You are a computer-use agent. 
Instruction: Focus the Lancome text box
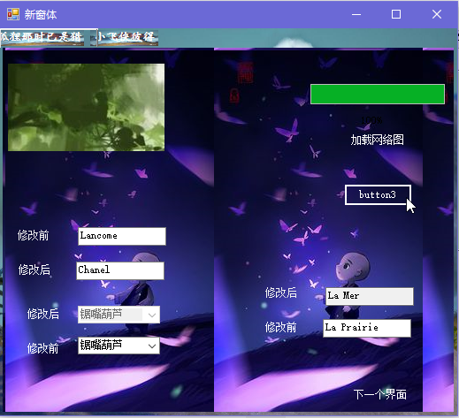click(x=122, y=236)
